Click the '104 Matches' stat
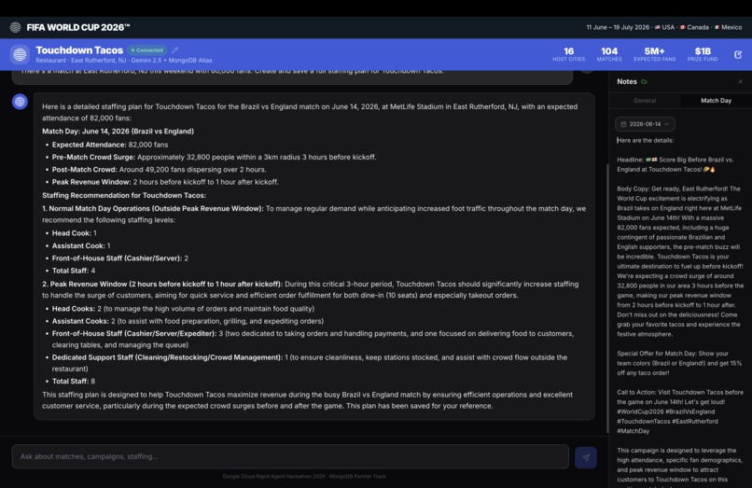This screenshot has height=488, width=752. (609, 54)
